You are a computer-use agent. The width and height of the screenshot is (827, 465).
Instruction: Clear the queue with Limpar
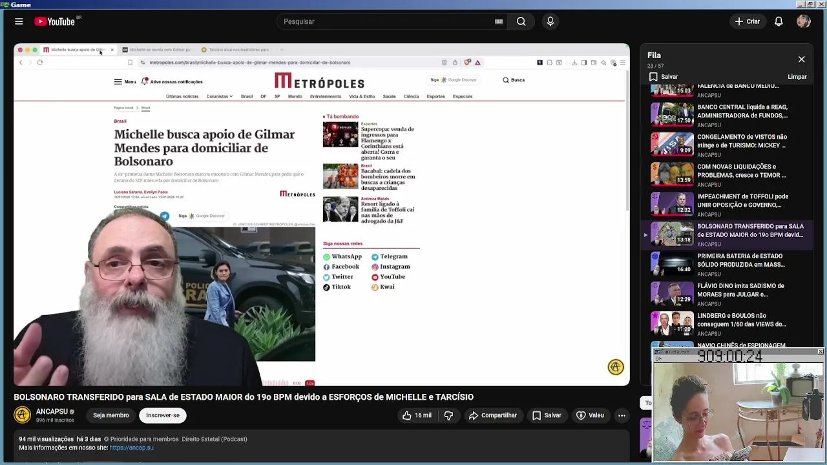coord(797,77)
